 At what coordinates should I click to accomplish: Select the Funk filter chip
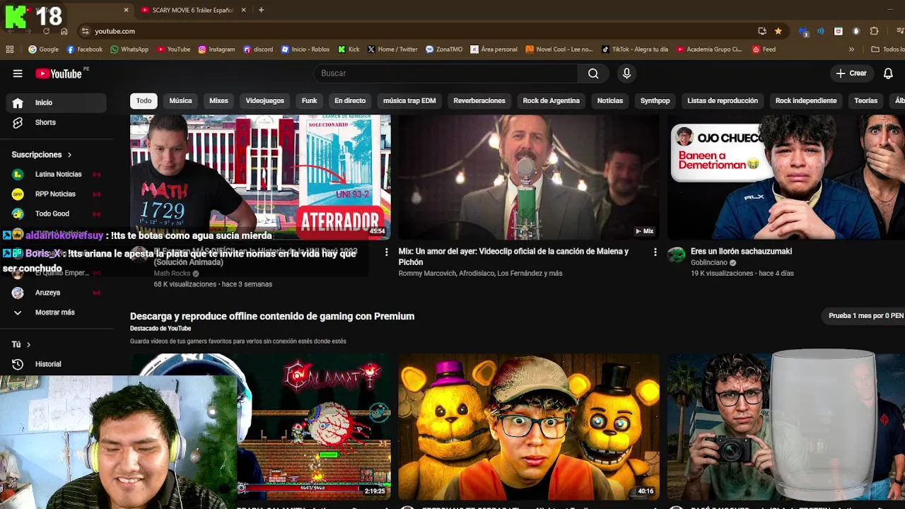tap(309, 101)
